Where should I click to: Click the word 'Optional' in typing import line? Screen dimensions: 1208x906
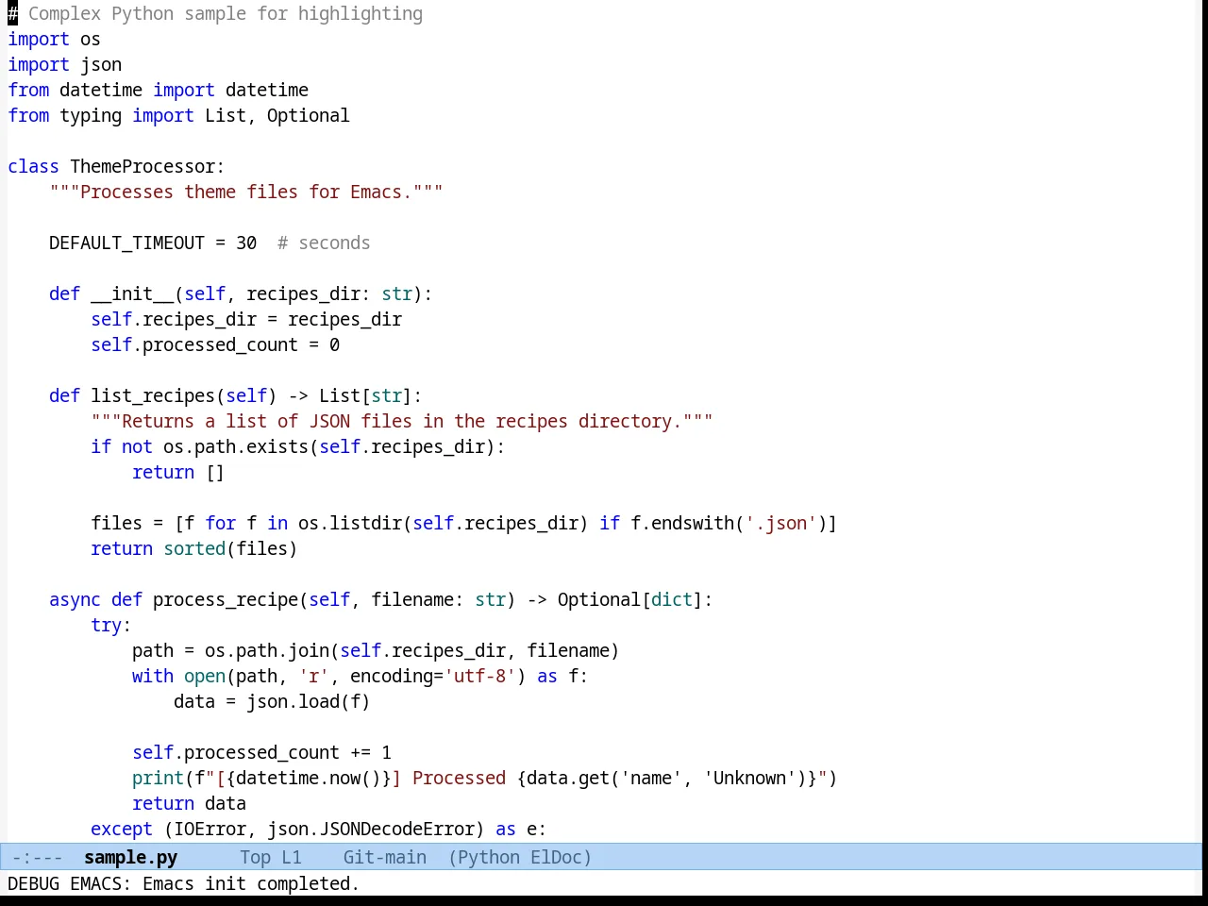(308, 115)
